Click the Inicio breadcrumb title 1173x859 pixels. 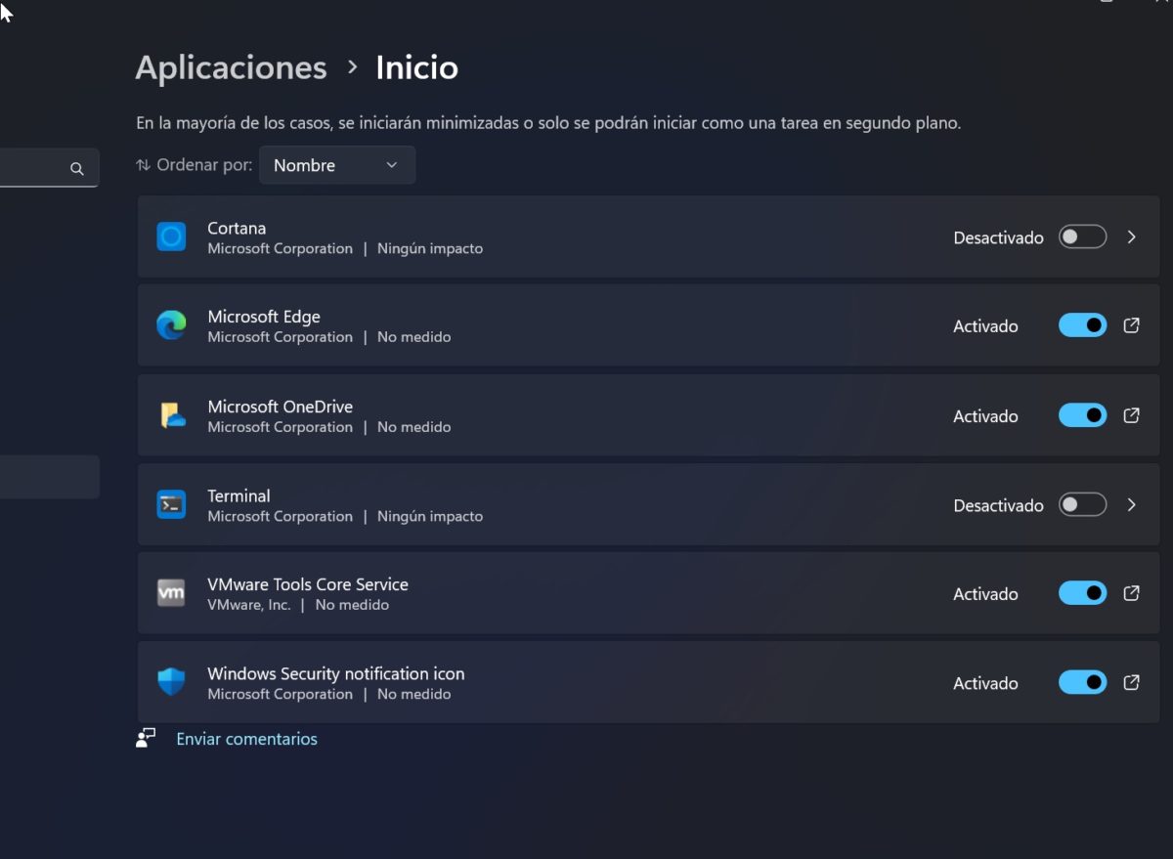[x=416, y=67]
